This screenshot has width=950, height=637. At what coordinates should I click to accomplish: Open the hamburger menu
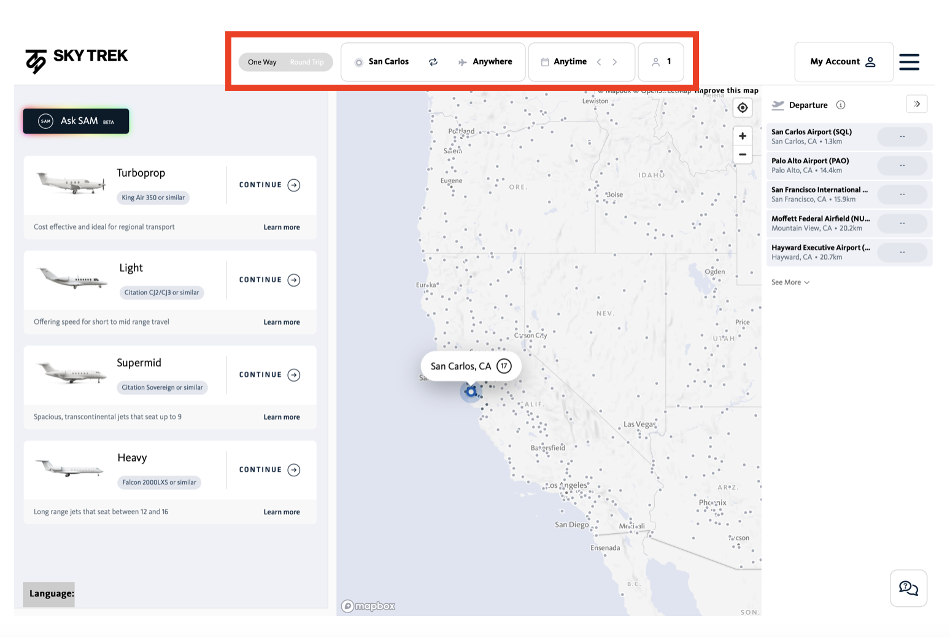[x=909, y=62]
